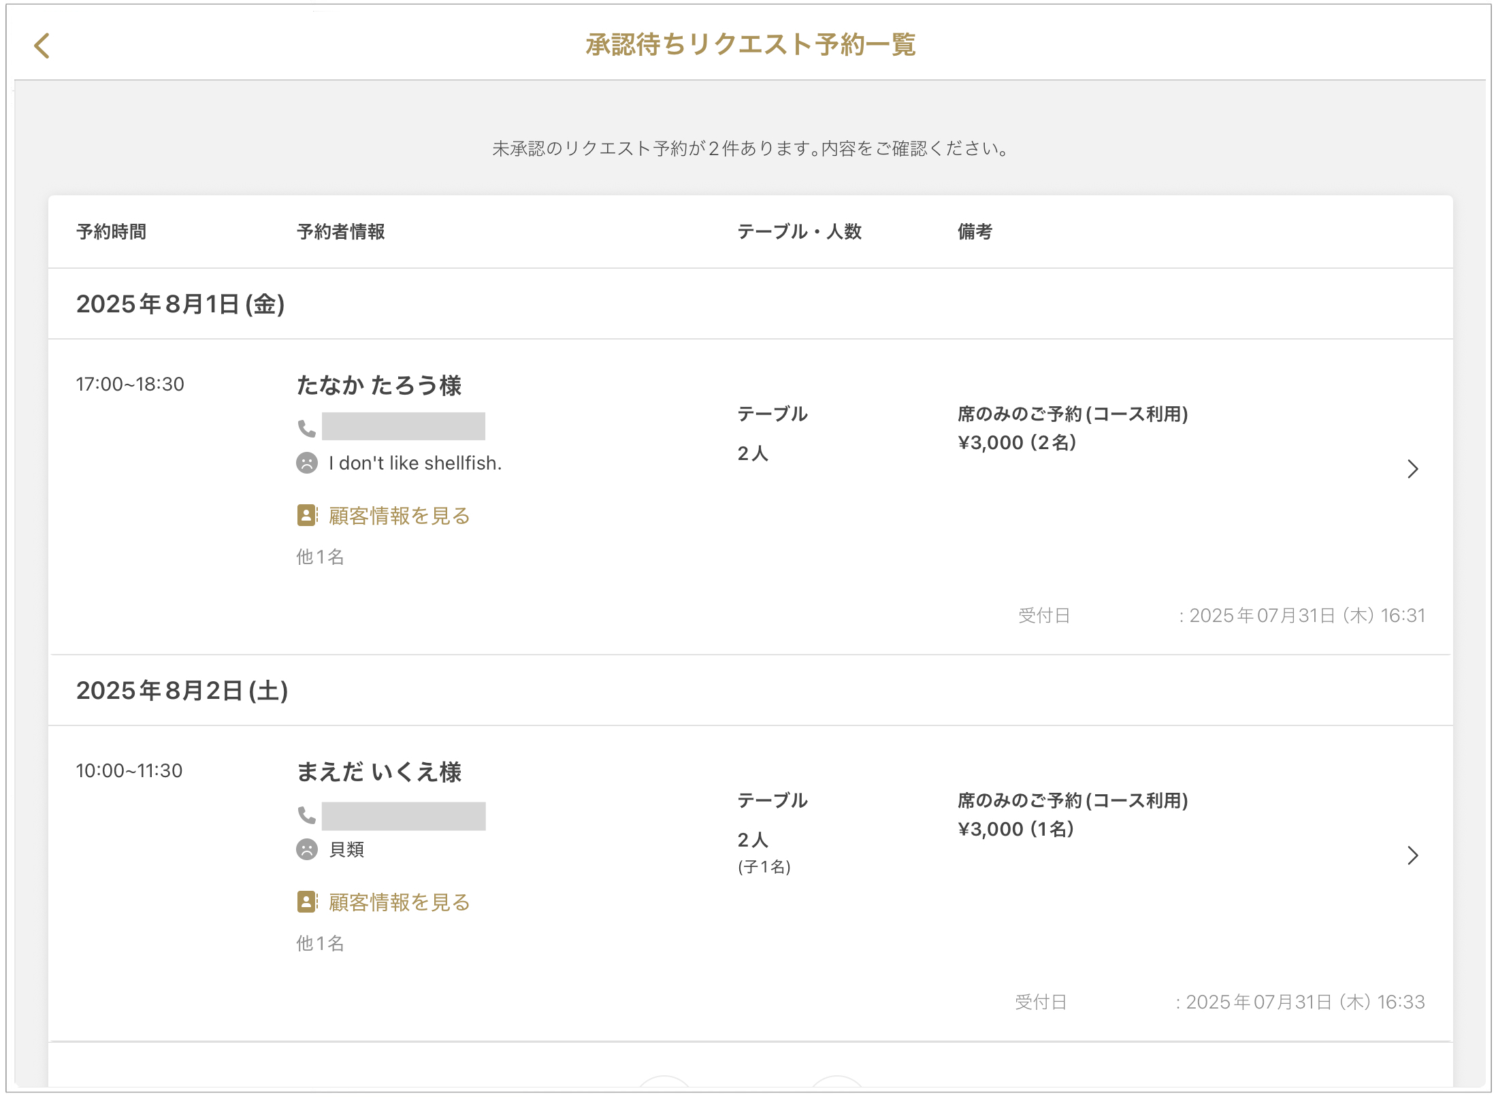This screenshot has height=1097, width=1496.
Task: Click sad face icon beside shellfish note
Action: 307,463
